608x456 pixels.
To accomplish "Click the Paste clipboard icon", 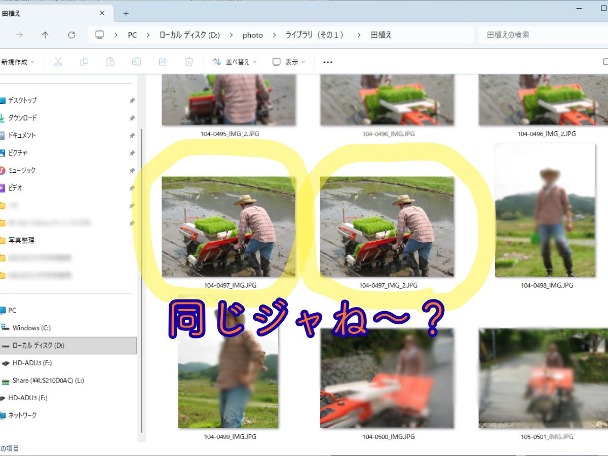I will 110,62.
